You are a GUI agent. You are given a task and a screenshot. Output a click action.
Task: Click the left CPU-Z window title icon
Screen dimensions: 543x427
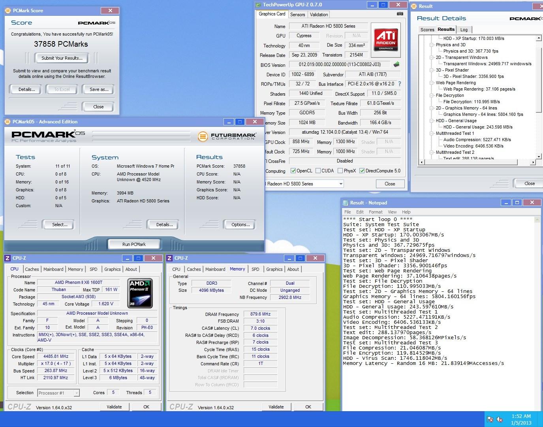pos(8,258)
